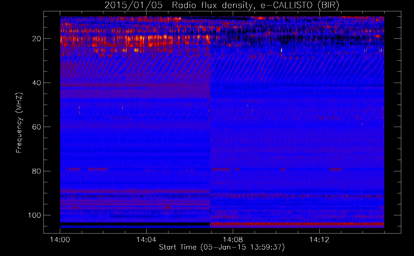Click the '14:12' time tick label

coord(319,240)
